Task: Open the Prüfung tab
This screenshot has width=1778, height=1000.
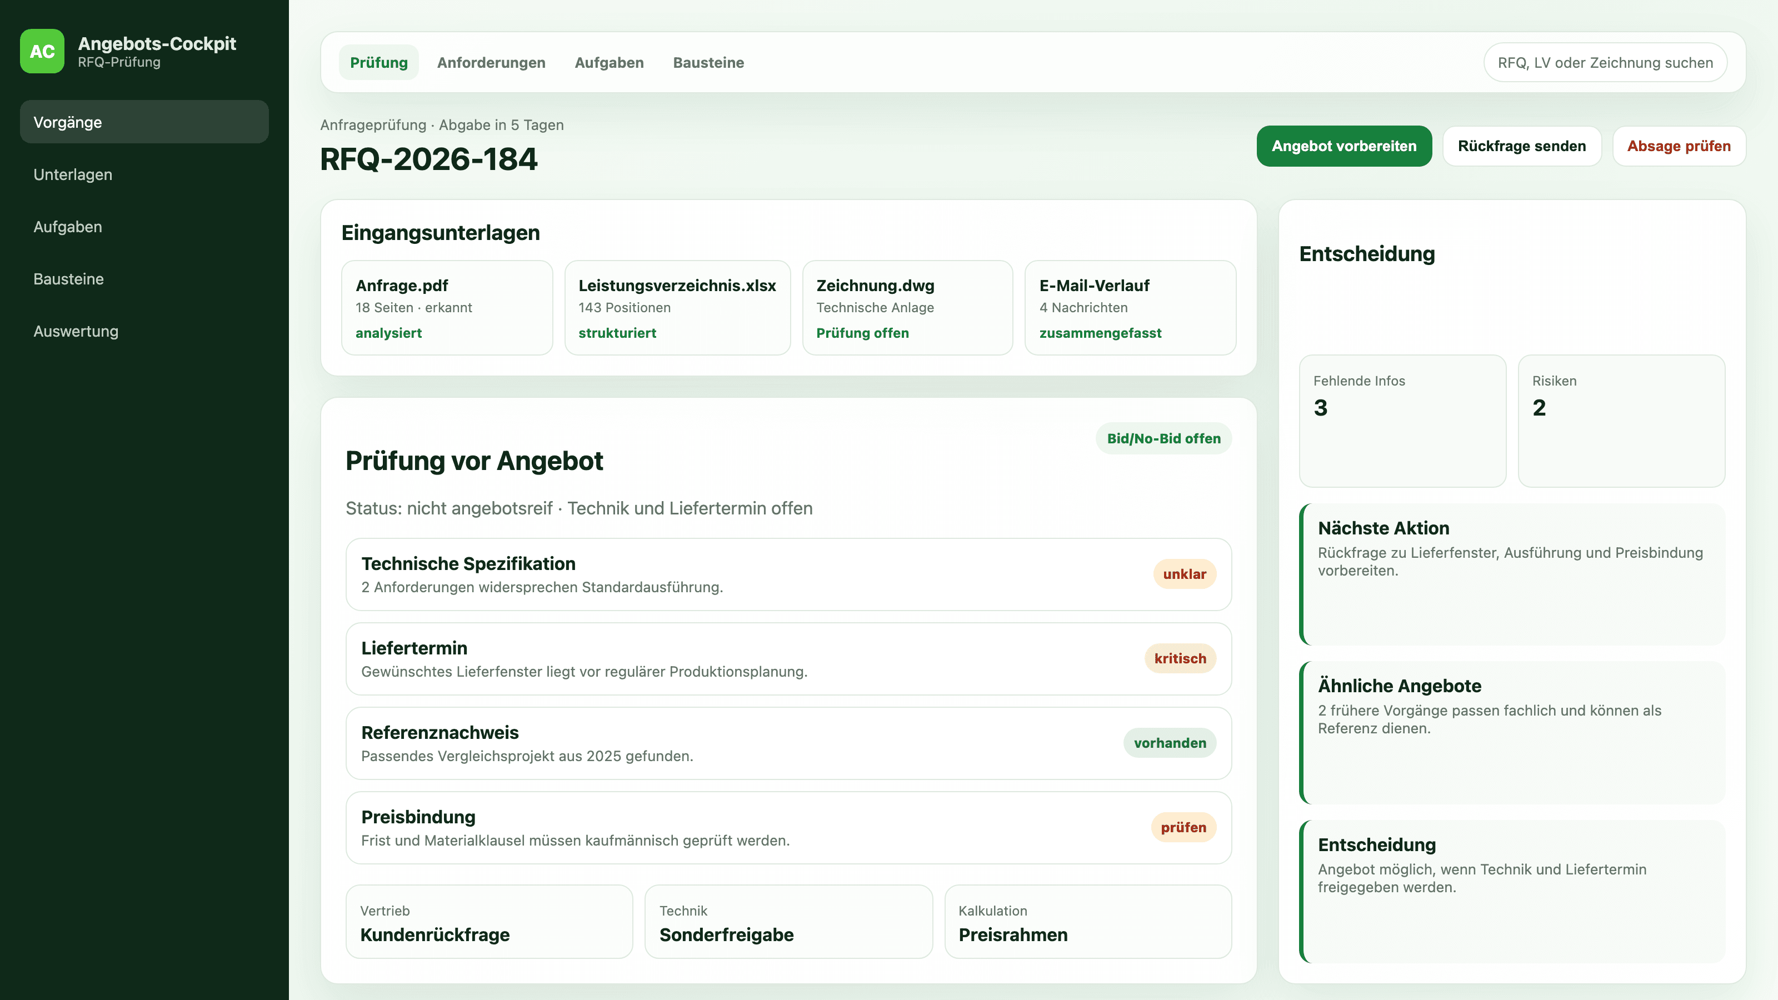Action: coord(378,62)
